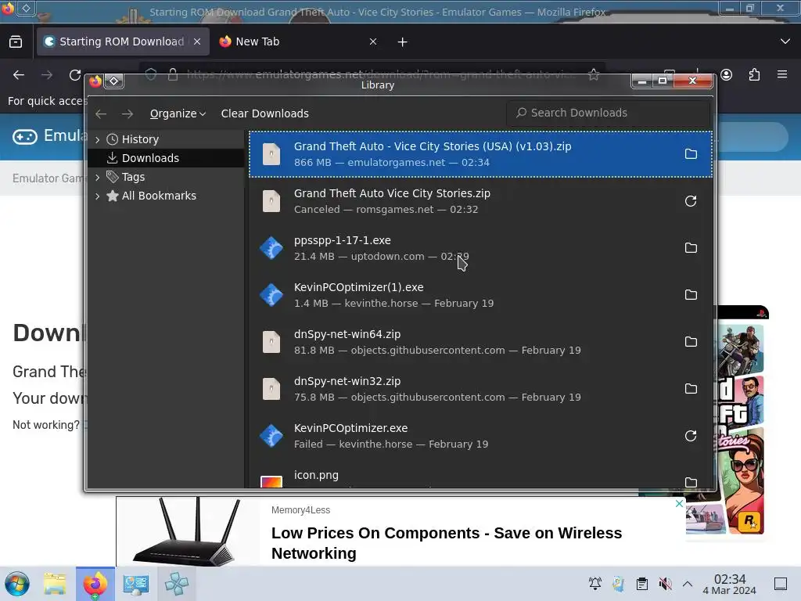Open a new browser tab

pos(403,42)
